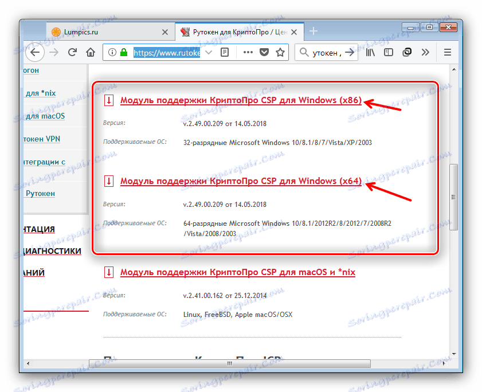Click the vertical scrollbar down arrow
Screen dimensions: 482x392
(x=454, y=354)
